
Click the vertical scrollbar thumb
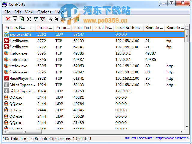pos(187,36)
